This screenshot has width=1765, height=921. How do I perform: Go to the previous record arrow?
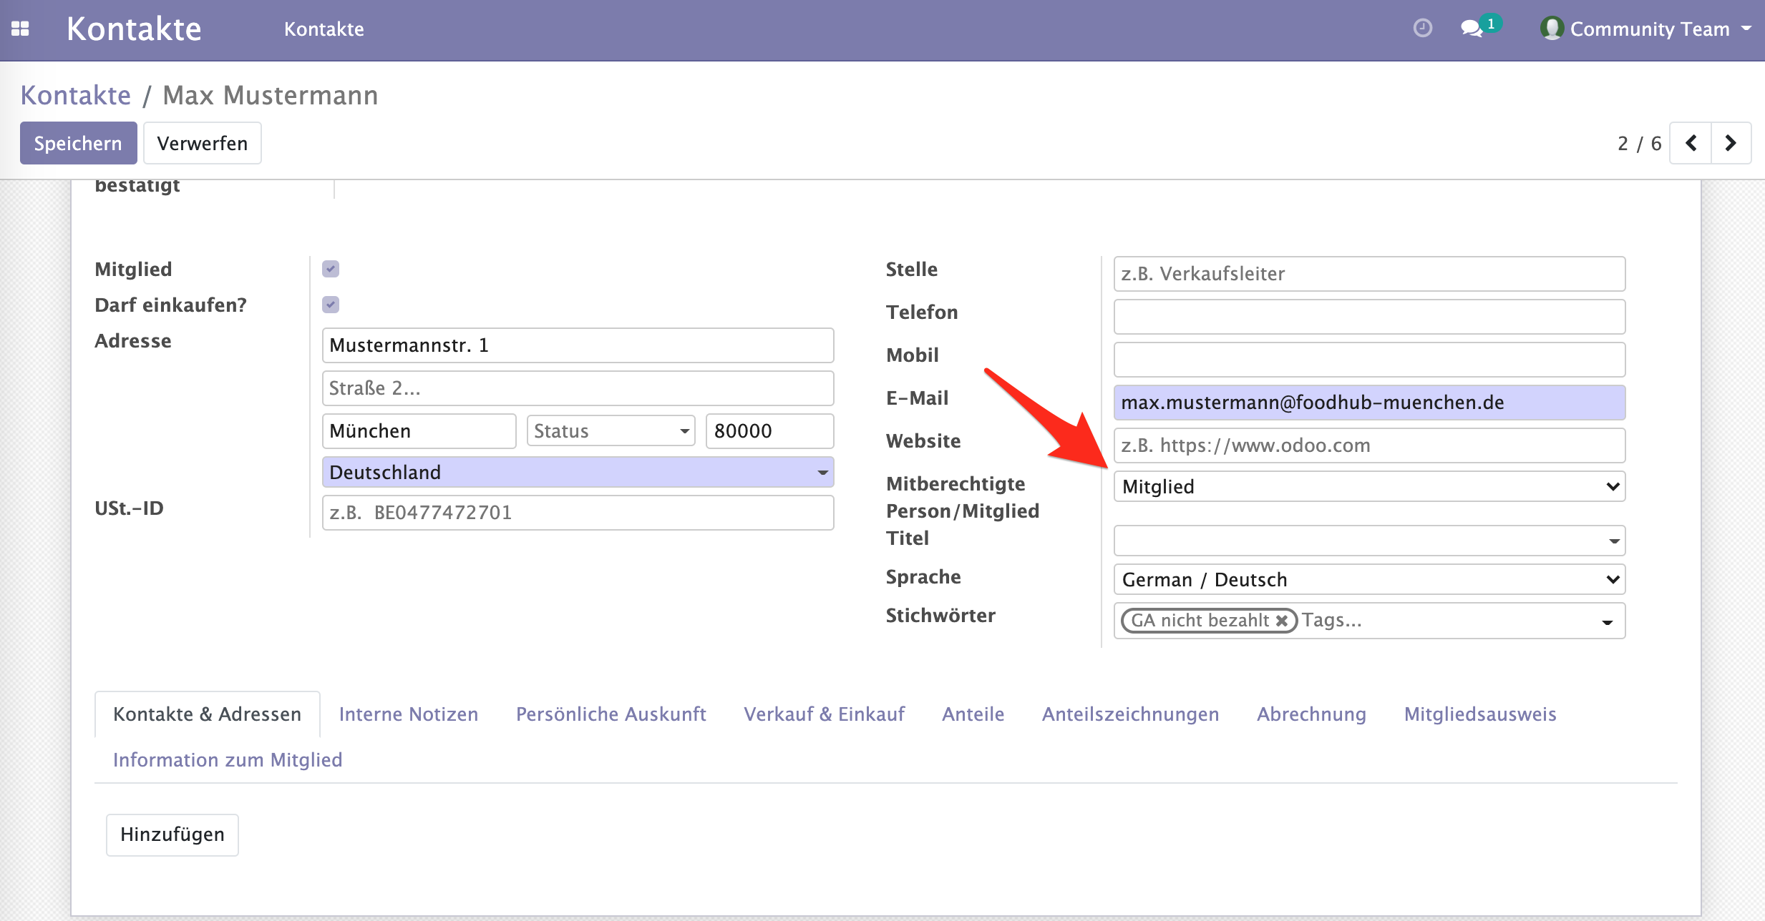click(x=1691, y=143)
